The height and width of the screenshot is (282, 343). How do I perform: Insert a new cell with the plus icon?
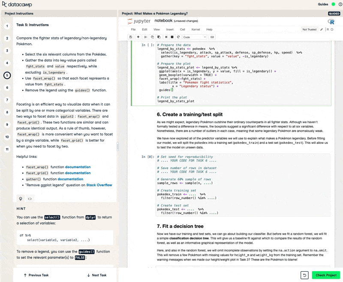(138, 37)
